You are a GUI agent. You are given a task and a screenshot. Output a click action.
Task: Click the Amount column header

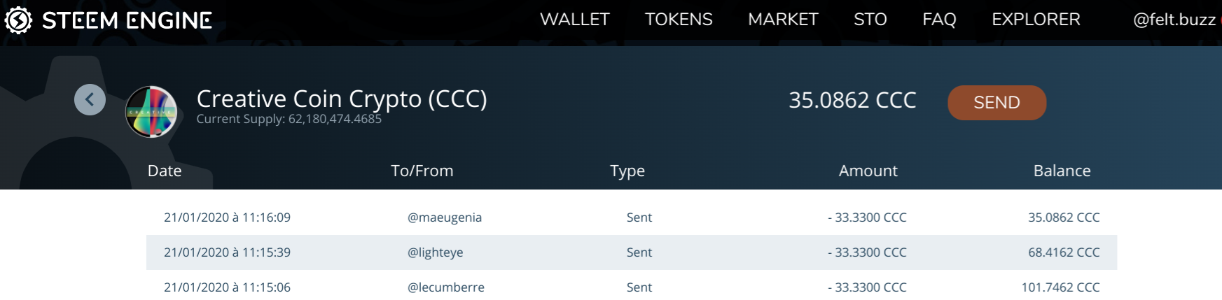(868, 171)
